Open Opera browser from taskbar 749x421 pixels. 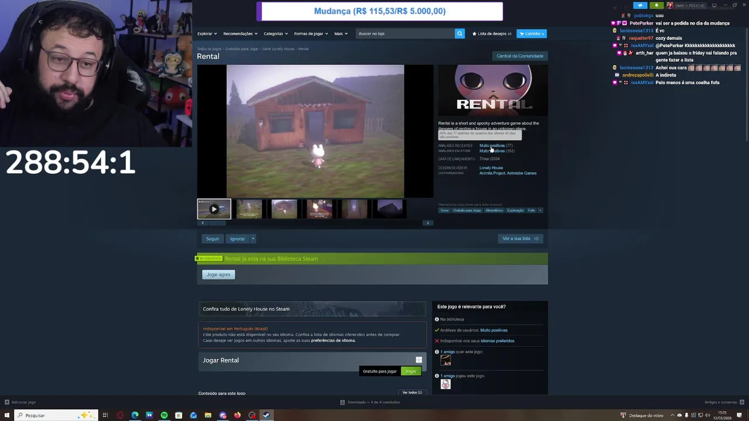[x=120, y=415]
